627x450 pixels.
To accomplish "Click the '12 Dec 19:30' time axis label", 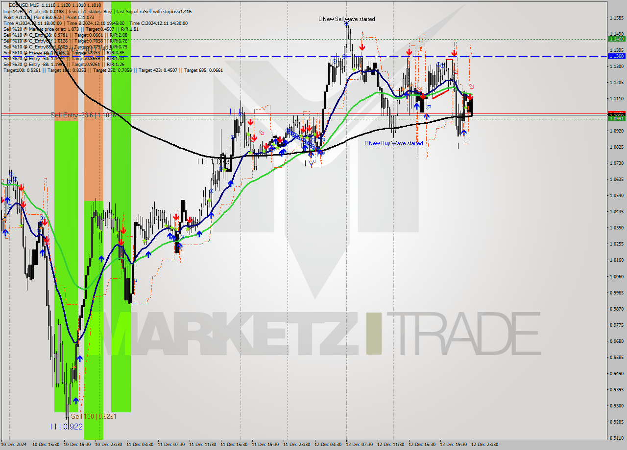I will coord(454,445).
